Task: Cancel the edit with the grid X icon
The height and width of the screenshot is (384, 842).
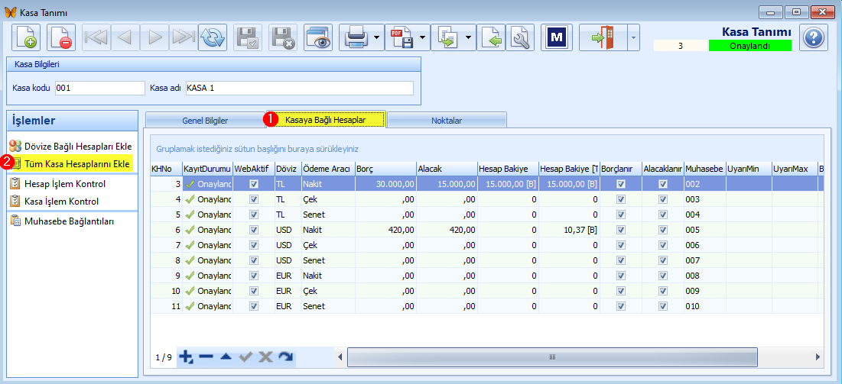Action: tap(265, 357)
